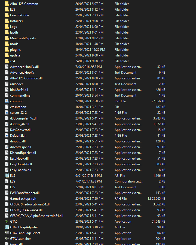Viewport: 196px width, 245px height.
Task: Click the DdsConvert.dll file name
Action: (21, 130)
